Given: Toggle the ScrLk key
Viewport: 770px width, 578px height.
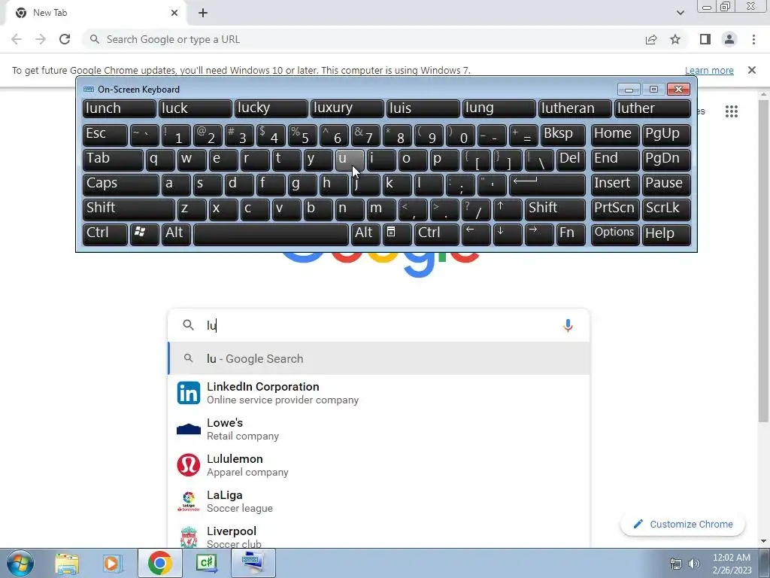Looking at the screenshot, I should coord(666,209).
